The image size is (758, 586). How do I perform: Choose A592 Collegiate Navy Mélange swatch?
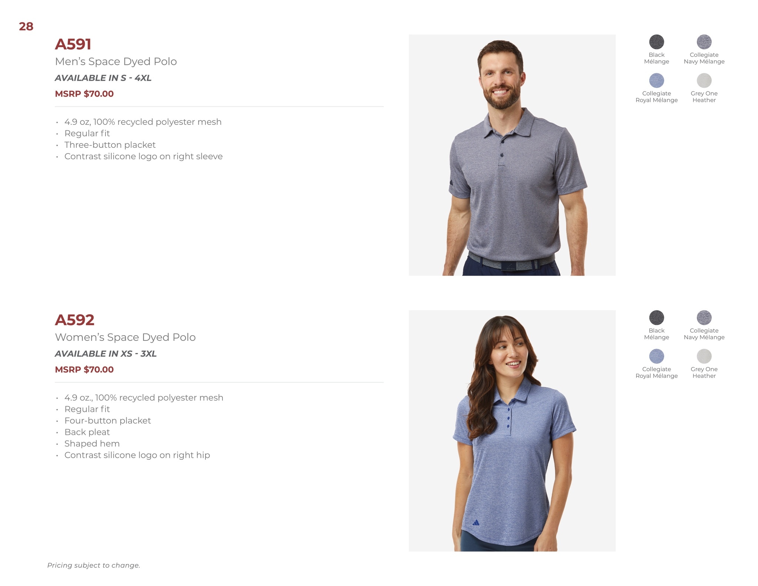point(704,317)
